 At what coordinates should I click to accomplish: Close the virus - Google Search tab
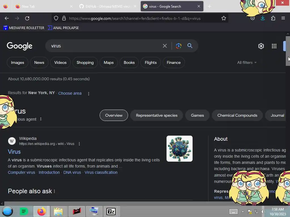click(x=199, y=6)
